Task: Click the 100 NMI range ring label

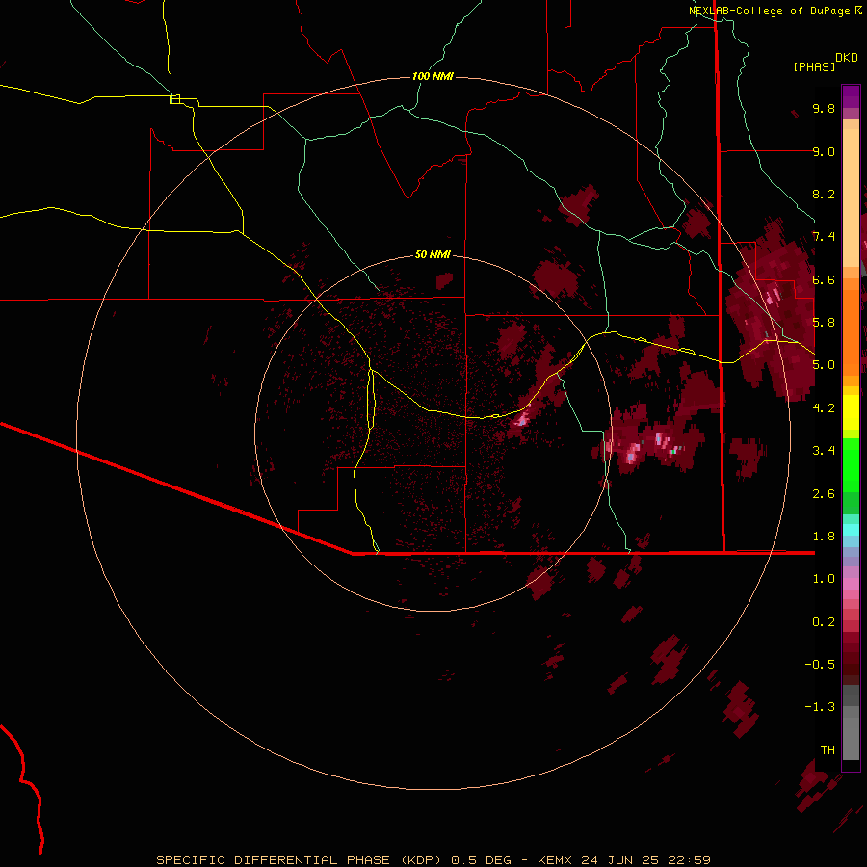Action: pos(433,76)
